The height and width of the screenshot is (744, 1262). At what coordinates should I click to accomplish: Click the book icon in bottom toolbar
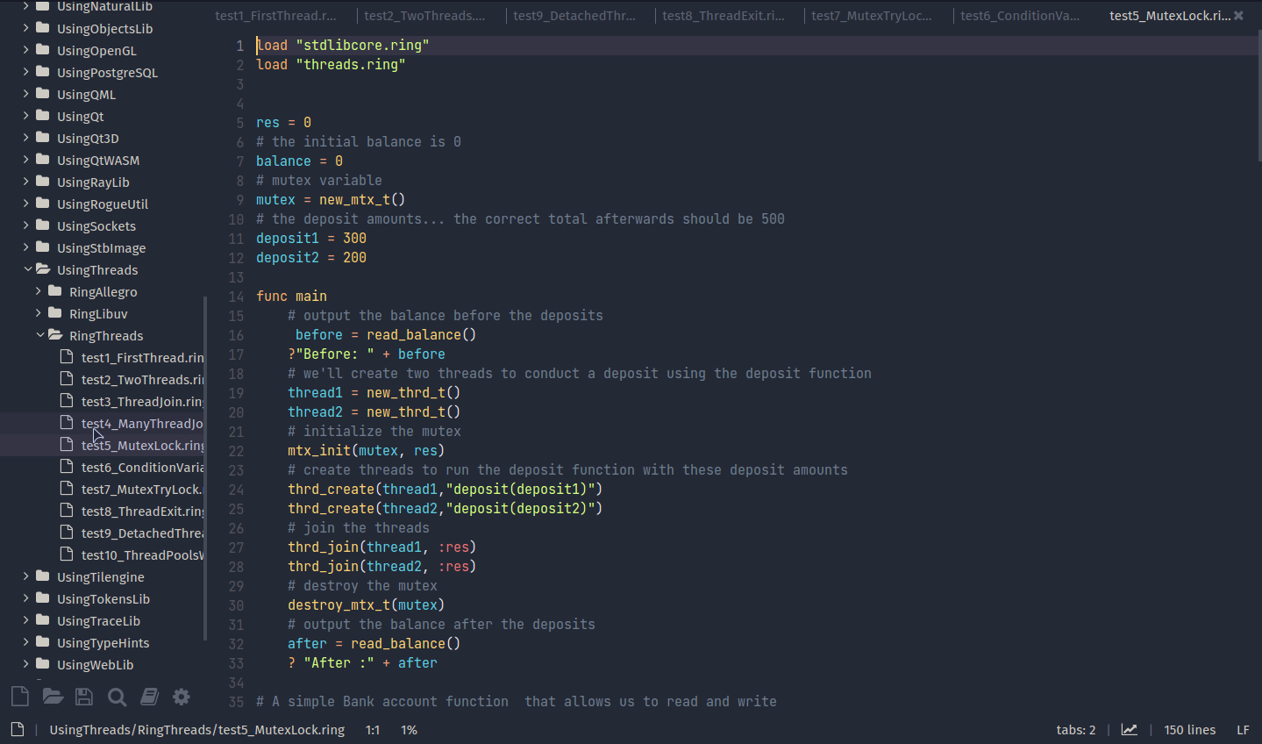(149, 697)
